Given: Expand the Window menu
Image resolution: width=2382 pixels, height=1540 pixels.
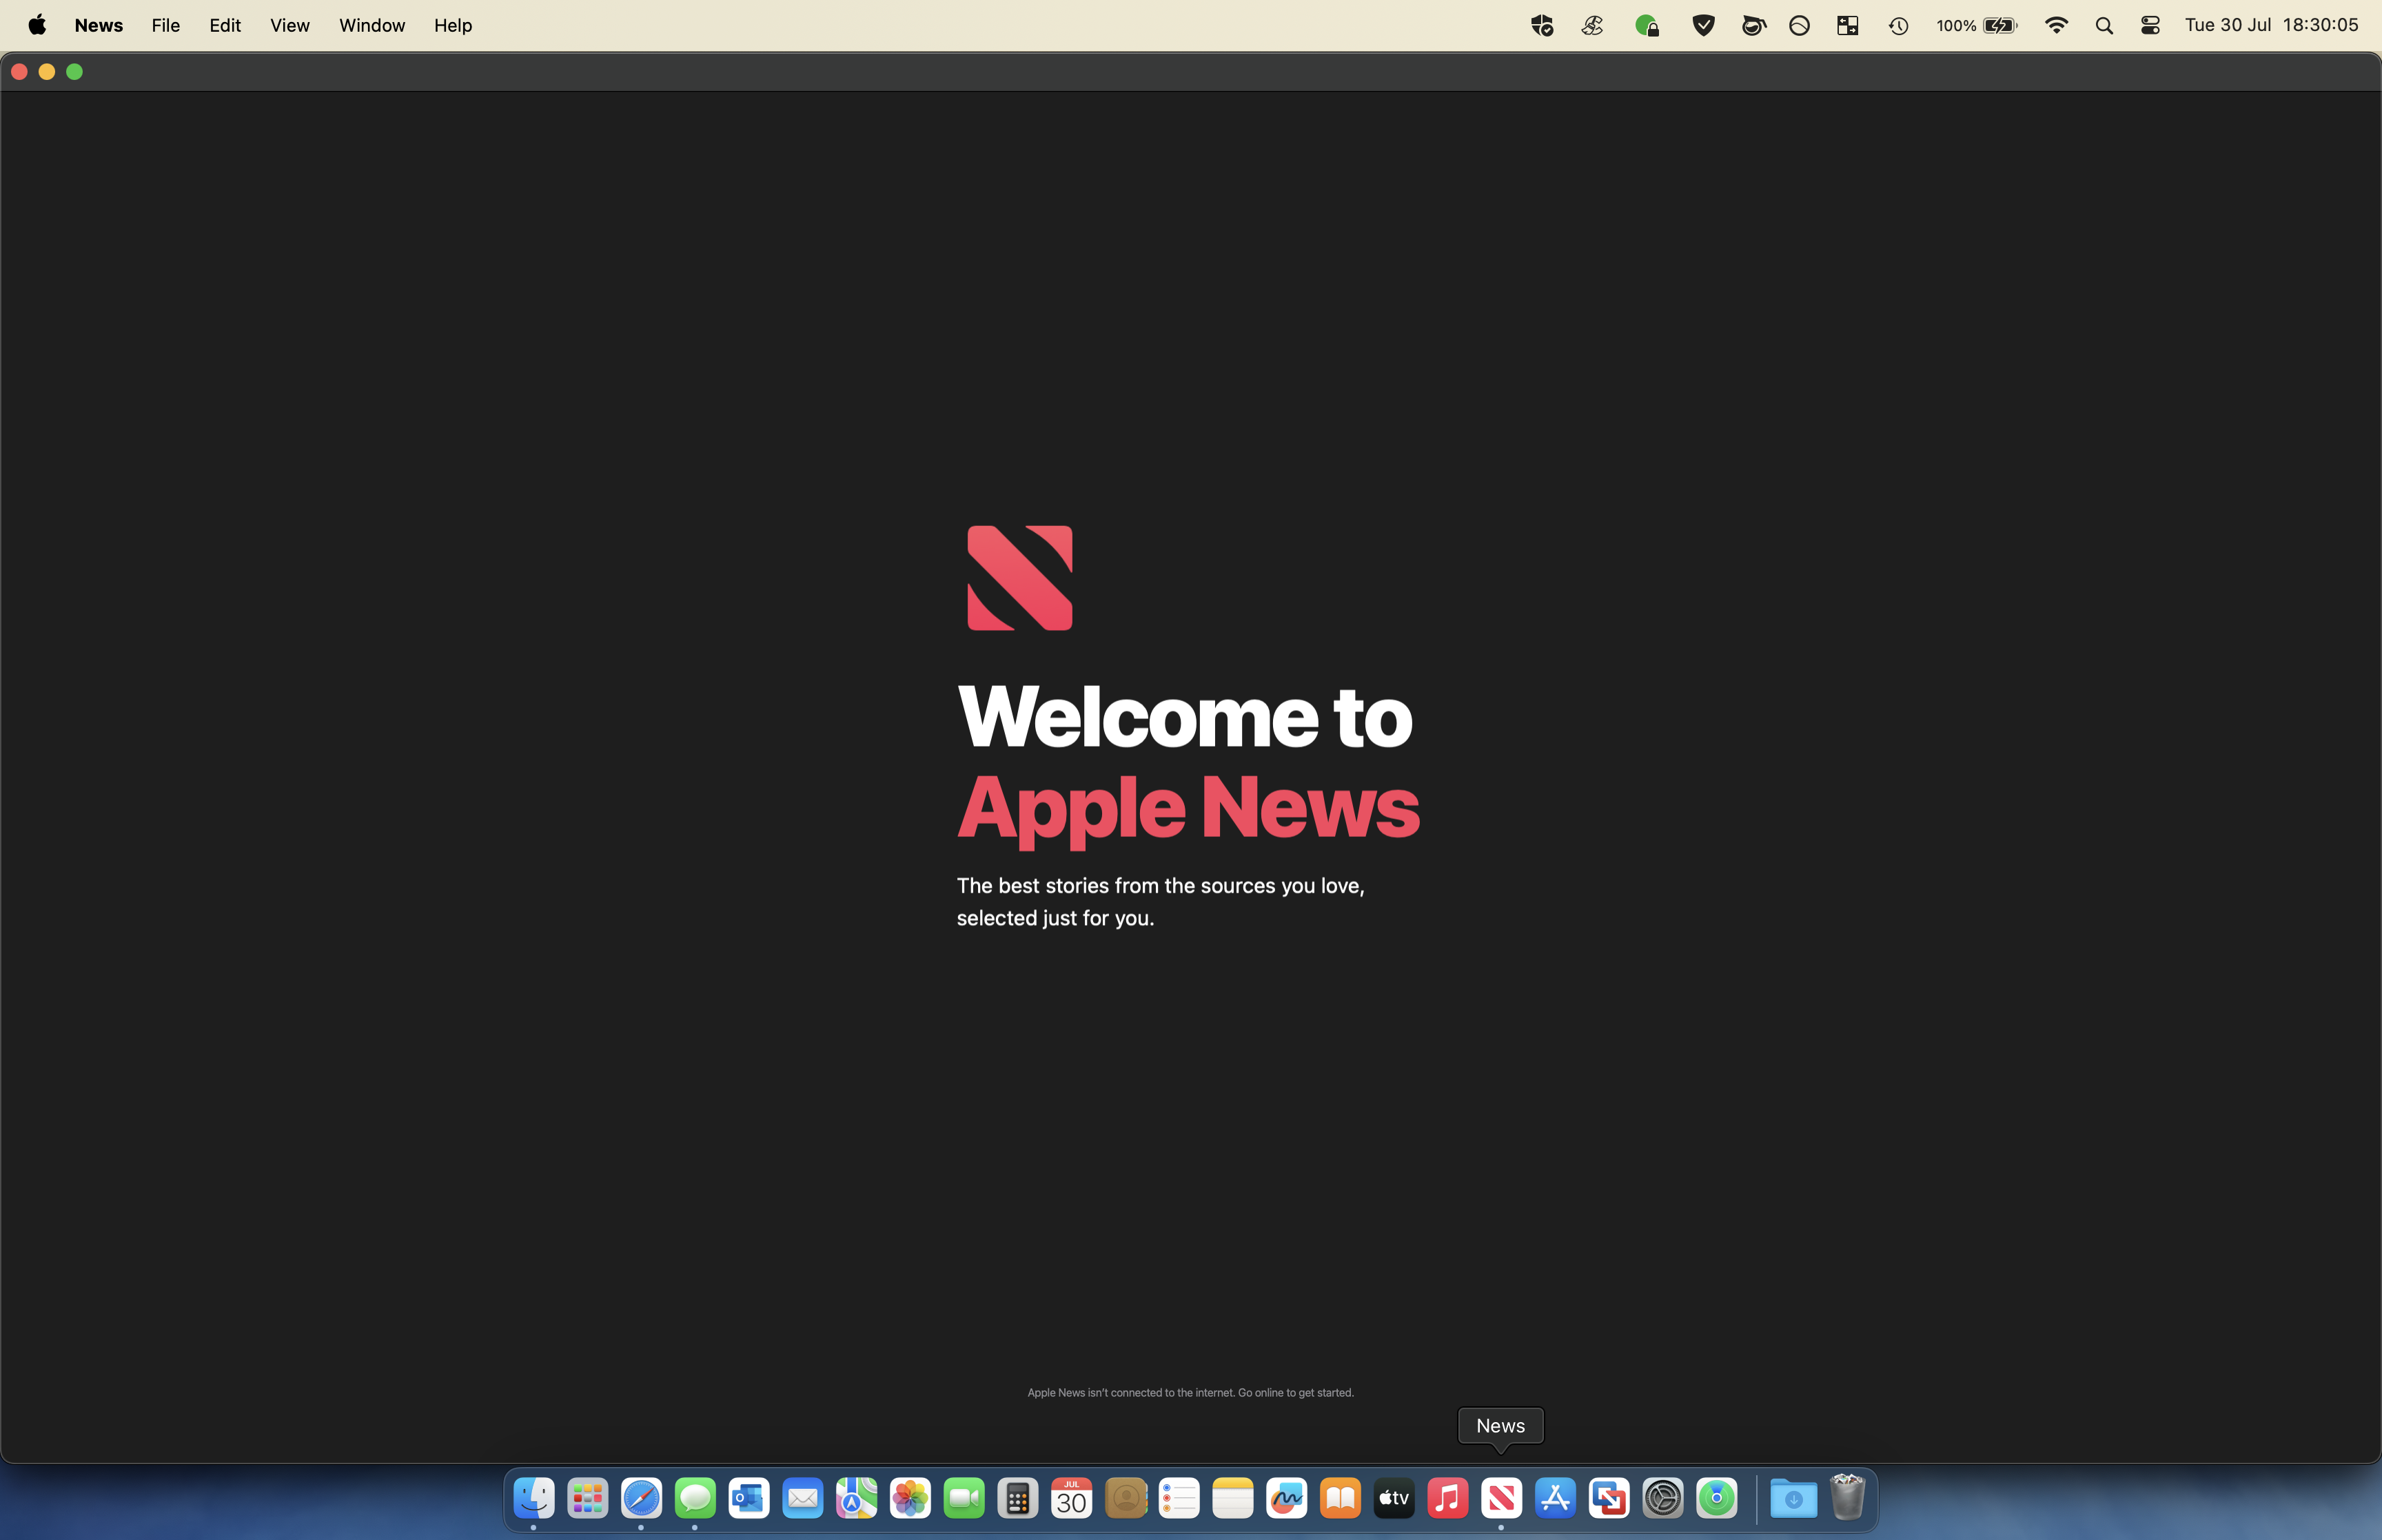Looking at the screenshot, I should [x=371, y=25].
